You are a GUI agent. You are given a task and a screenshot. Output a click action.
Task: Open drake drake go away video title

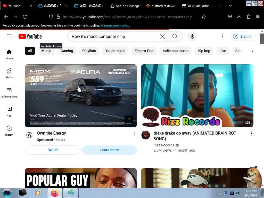tap(195, 136)
